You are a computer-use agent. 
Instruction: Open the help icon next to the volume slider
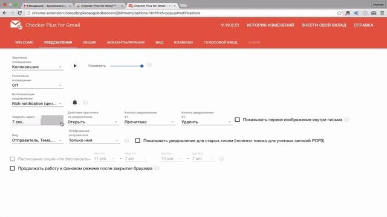[149, 64]
